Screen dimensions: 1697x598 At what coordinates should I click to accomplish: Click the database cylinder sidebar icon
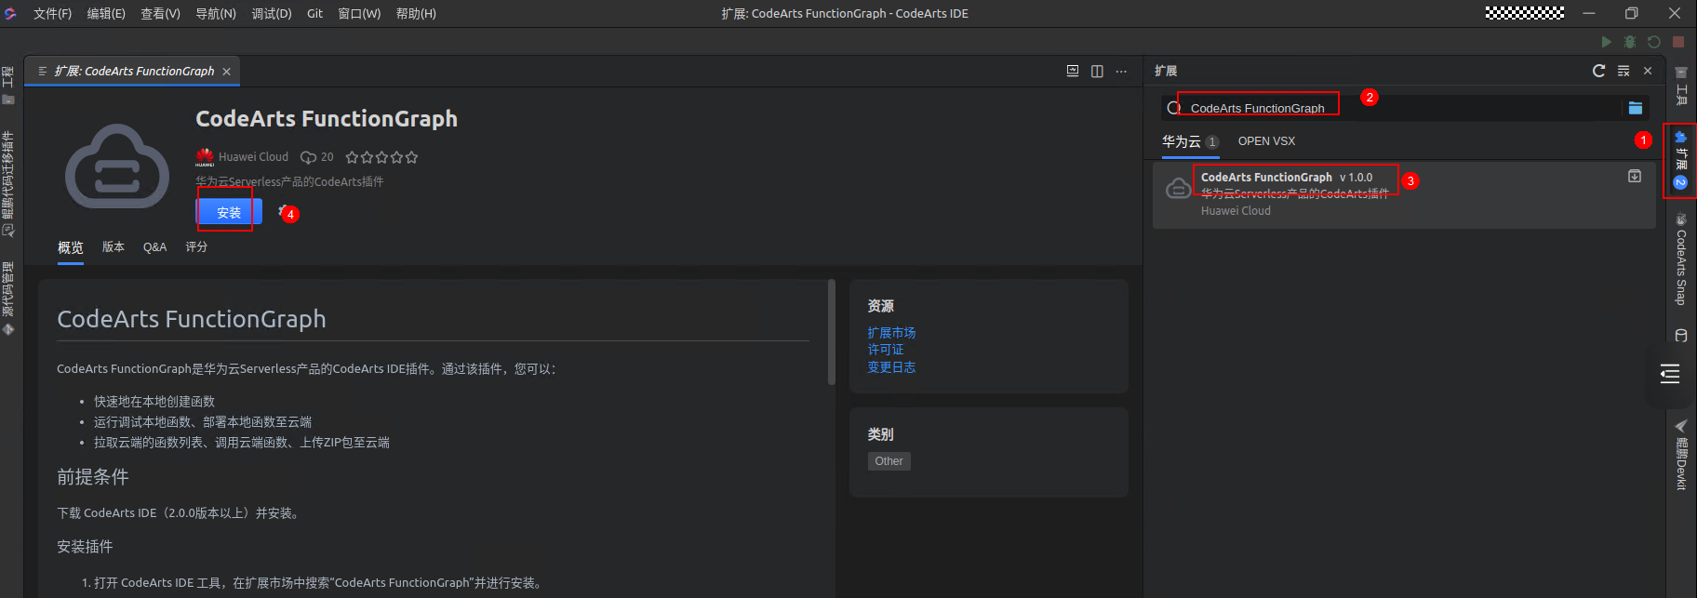(1681, 336)
